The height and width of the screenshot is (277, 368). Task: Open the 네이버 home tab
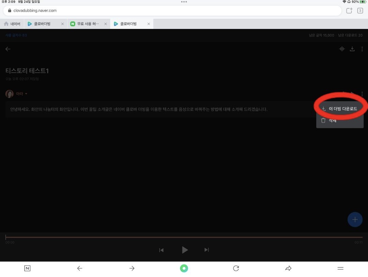point(12,24)
